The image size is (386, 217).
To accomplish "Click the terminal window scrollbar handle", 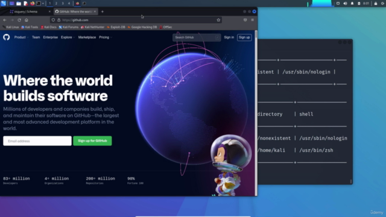I will coord(351,181).
